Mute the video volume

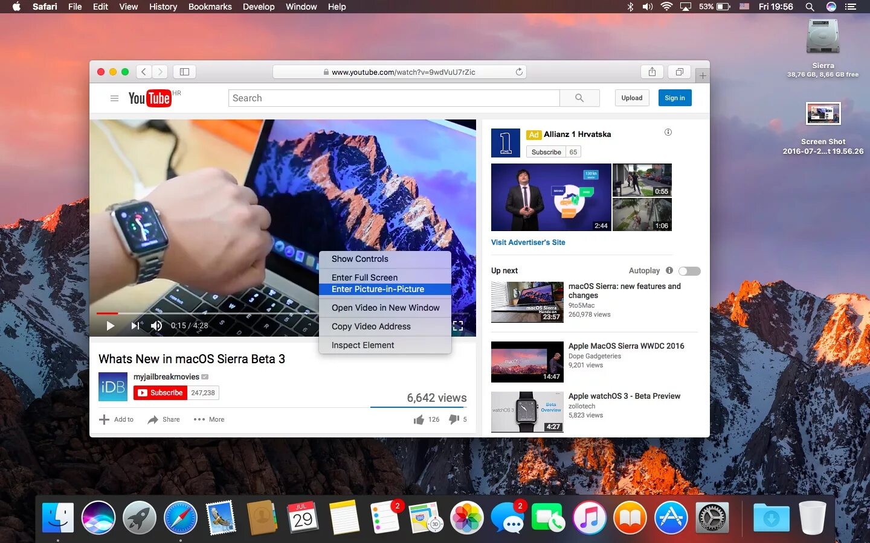click(156, 326)
